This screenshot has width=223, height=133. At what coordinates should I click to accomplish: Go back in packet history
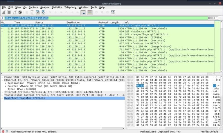(x=55, y=12)
